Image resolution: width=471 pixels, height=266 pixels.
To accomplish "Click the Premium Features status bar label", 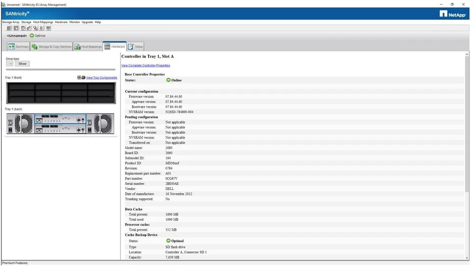I will pos(15,263).
